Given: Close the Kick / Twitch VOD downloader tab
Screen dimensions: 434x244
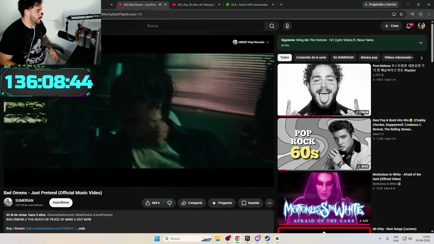Looking at the screenshot, I should (273, 5).
